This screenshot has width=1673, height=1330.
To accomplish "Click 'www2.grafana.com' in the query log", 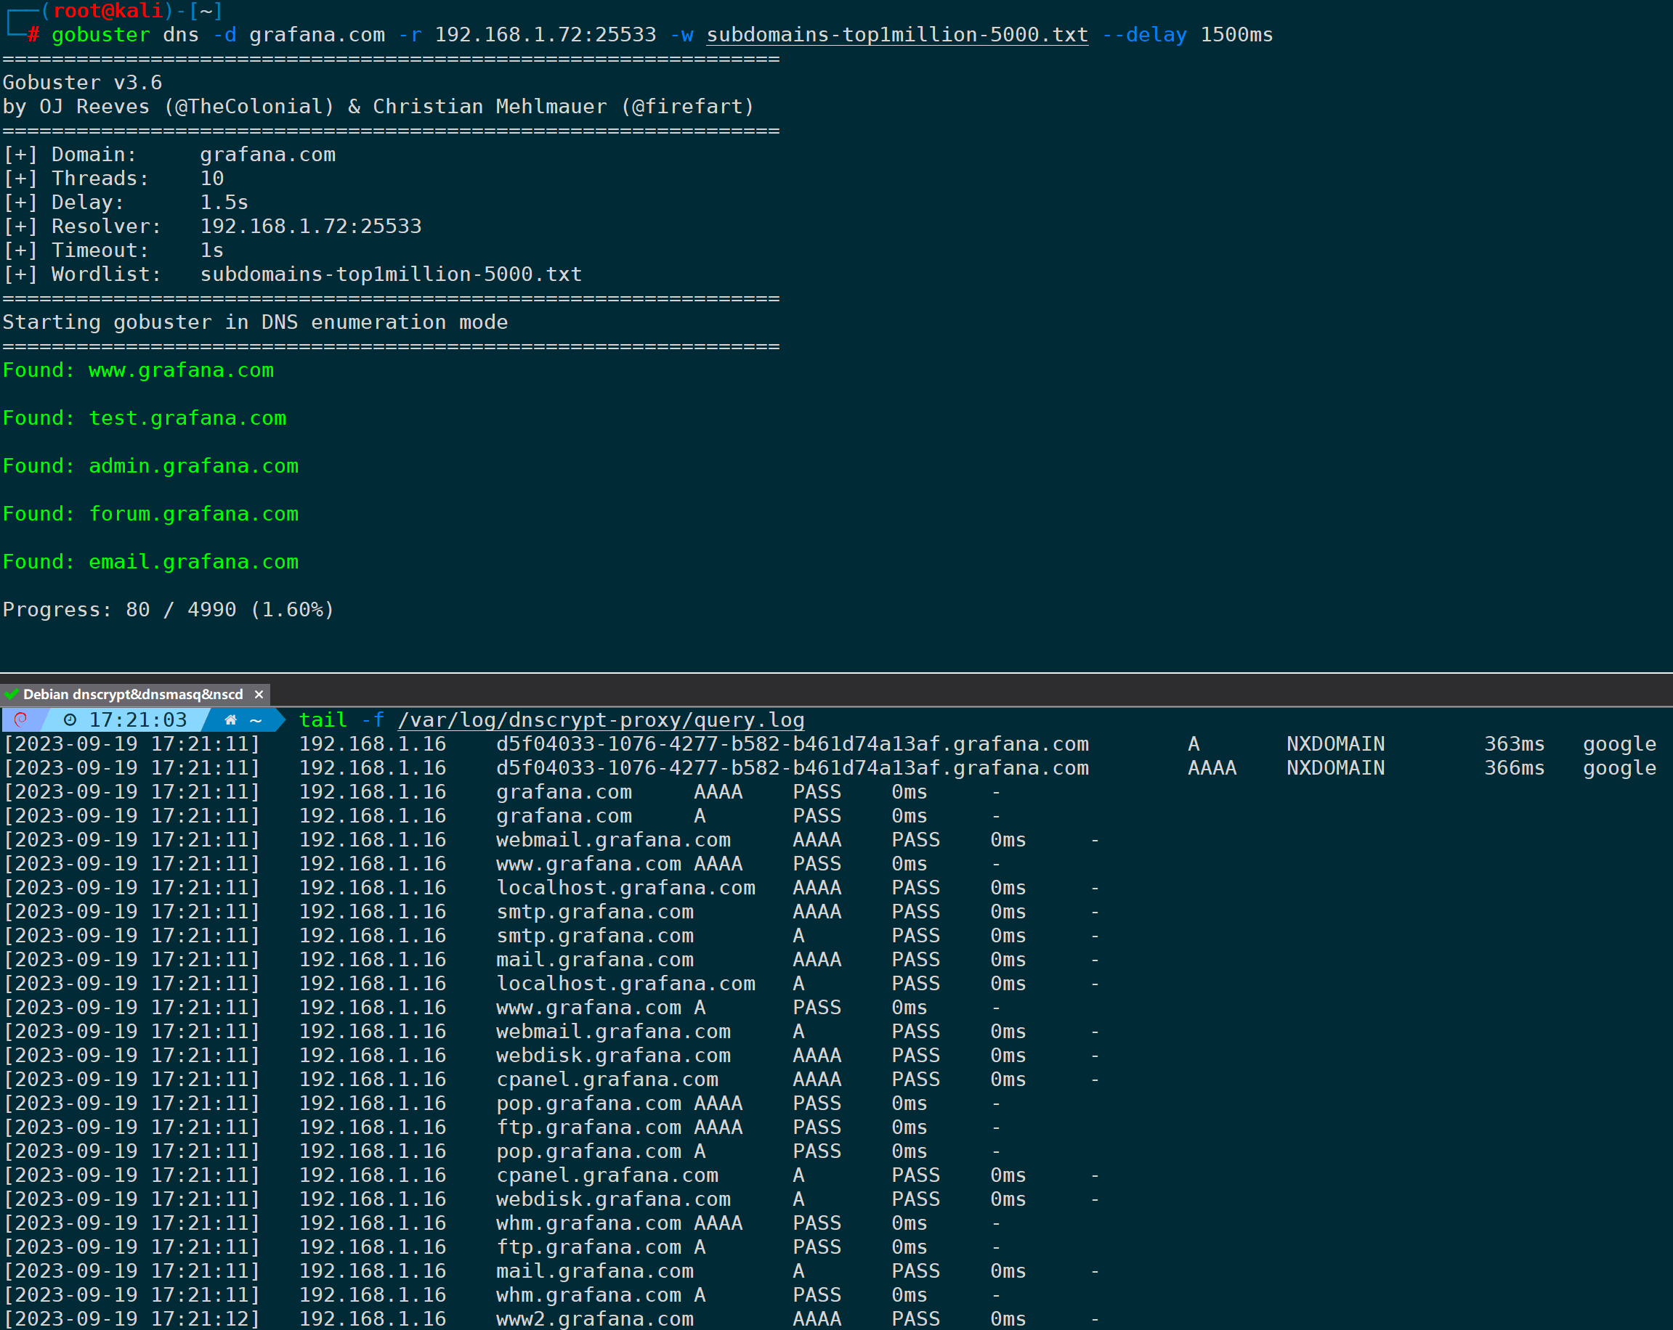I will pyautogui.click(x=595, y=1318).
